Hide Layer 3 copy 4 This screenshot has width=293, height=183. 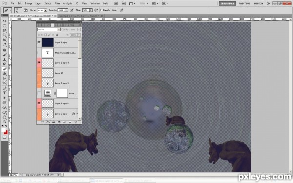[39, 63]
